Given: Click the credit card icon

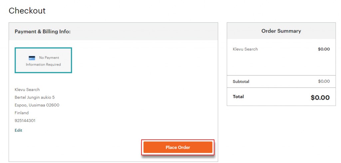Looking at the screenshot, I should pos(32,58).
